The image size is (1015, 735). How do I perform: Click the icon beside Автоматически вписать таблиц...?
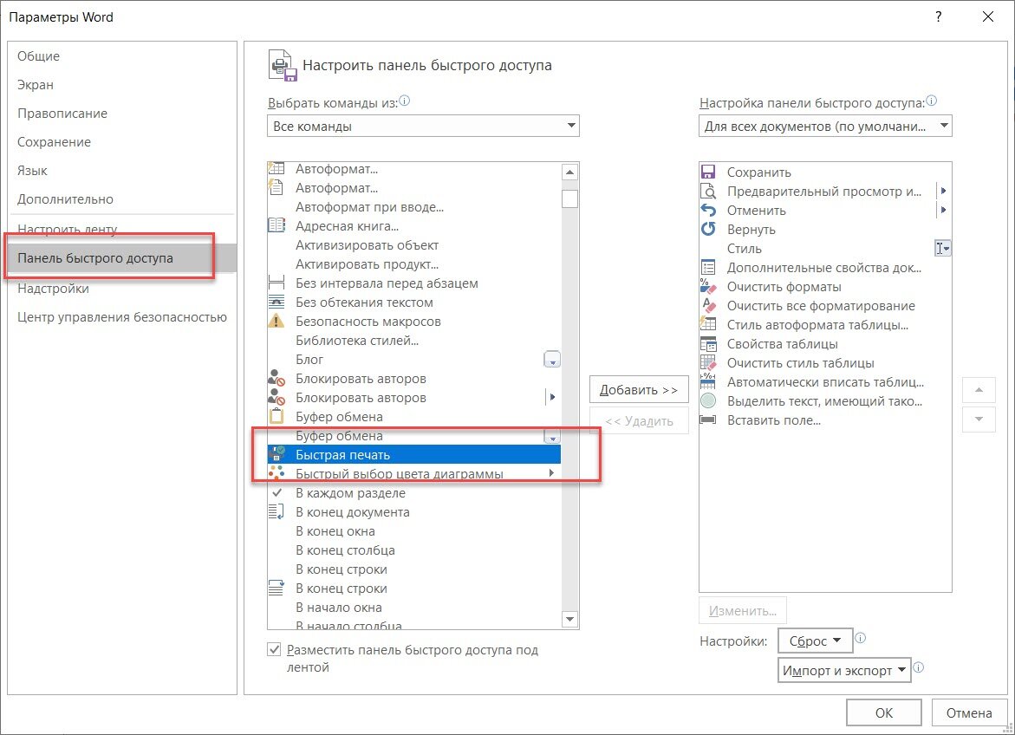pos(708,381)
